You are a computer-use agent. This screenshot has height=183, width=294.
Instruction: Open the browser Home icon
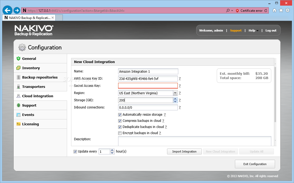(274, 10)
